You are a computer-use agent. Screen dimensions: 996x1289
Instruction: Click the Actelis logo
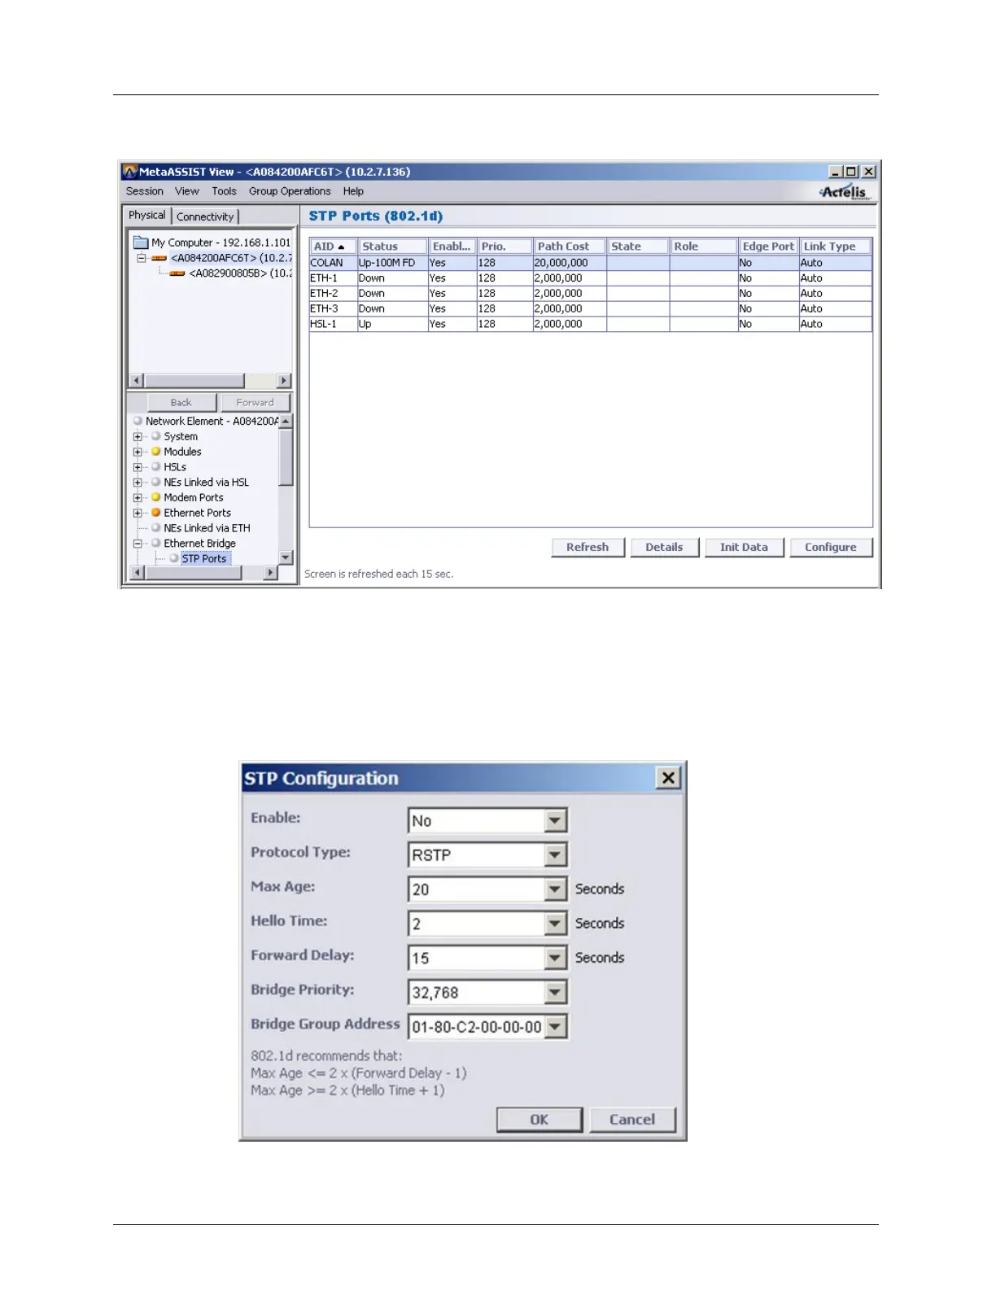click(845, 192)
